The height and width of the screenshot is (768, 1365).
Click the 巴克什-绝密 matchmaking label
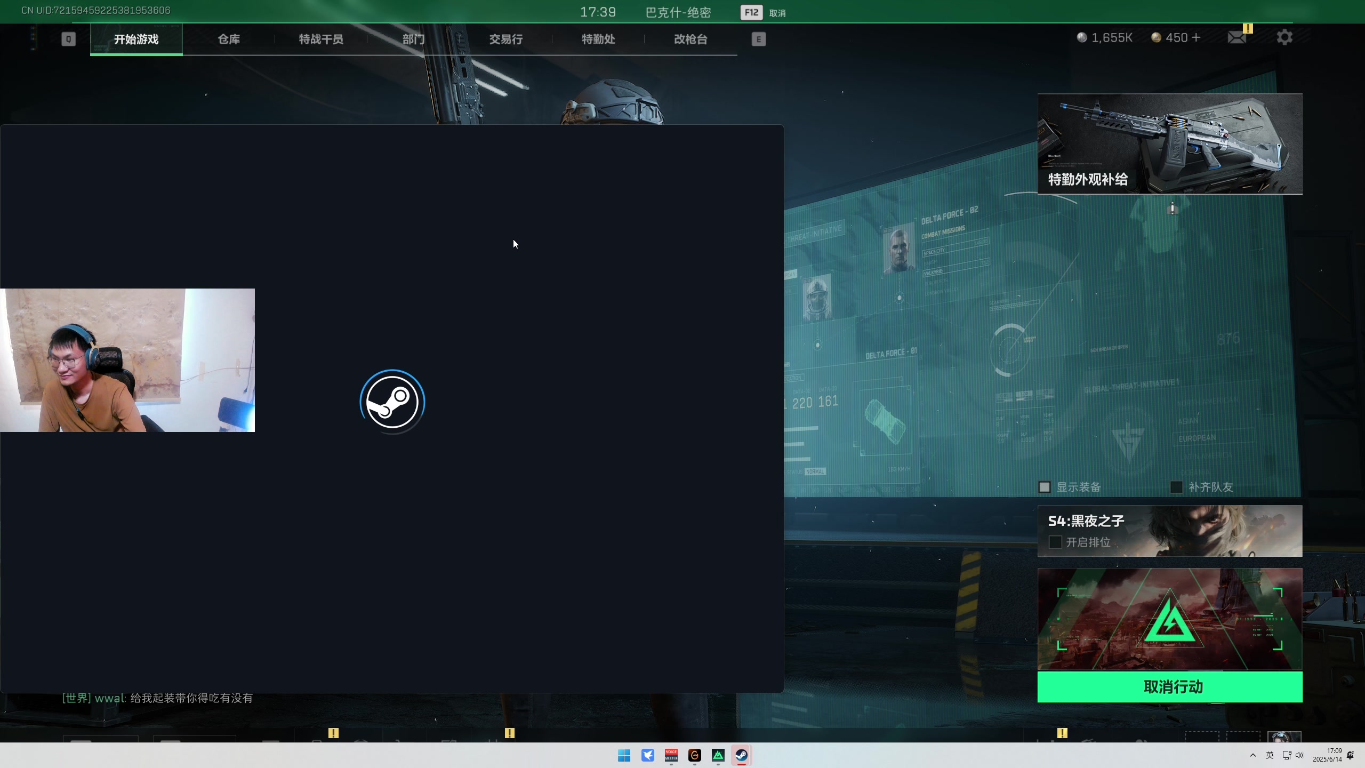678,12
